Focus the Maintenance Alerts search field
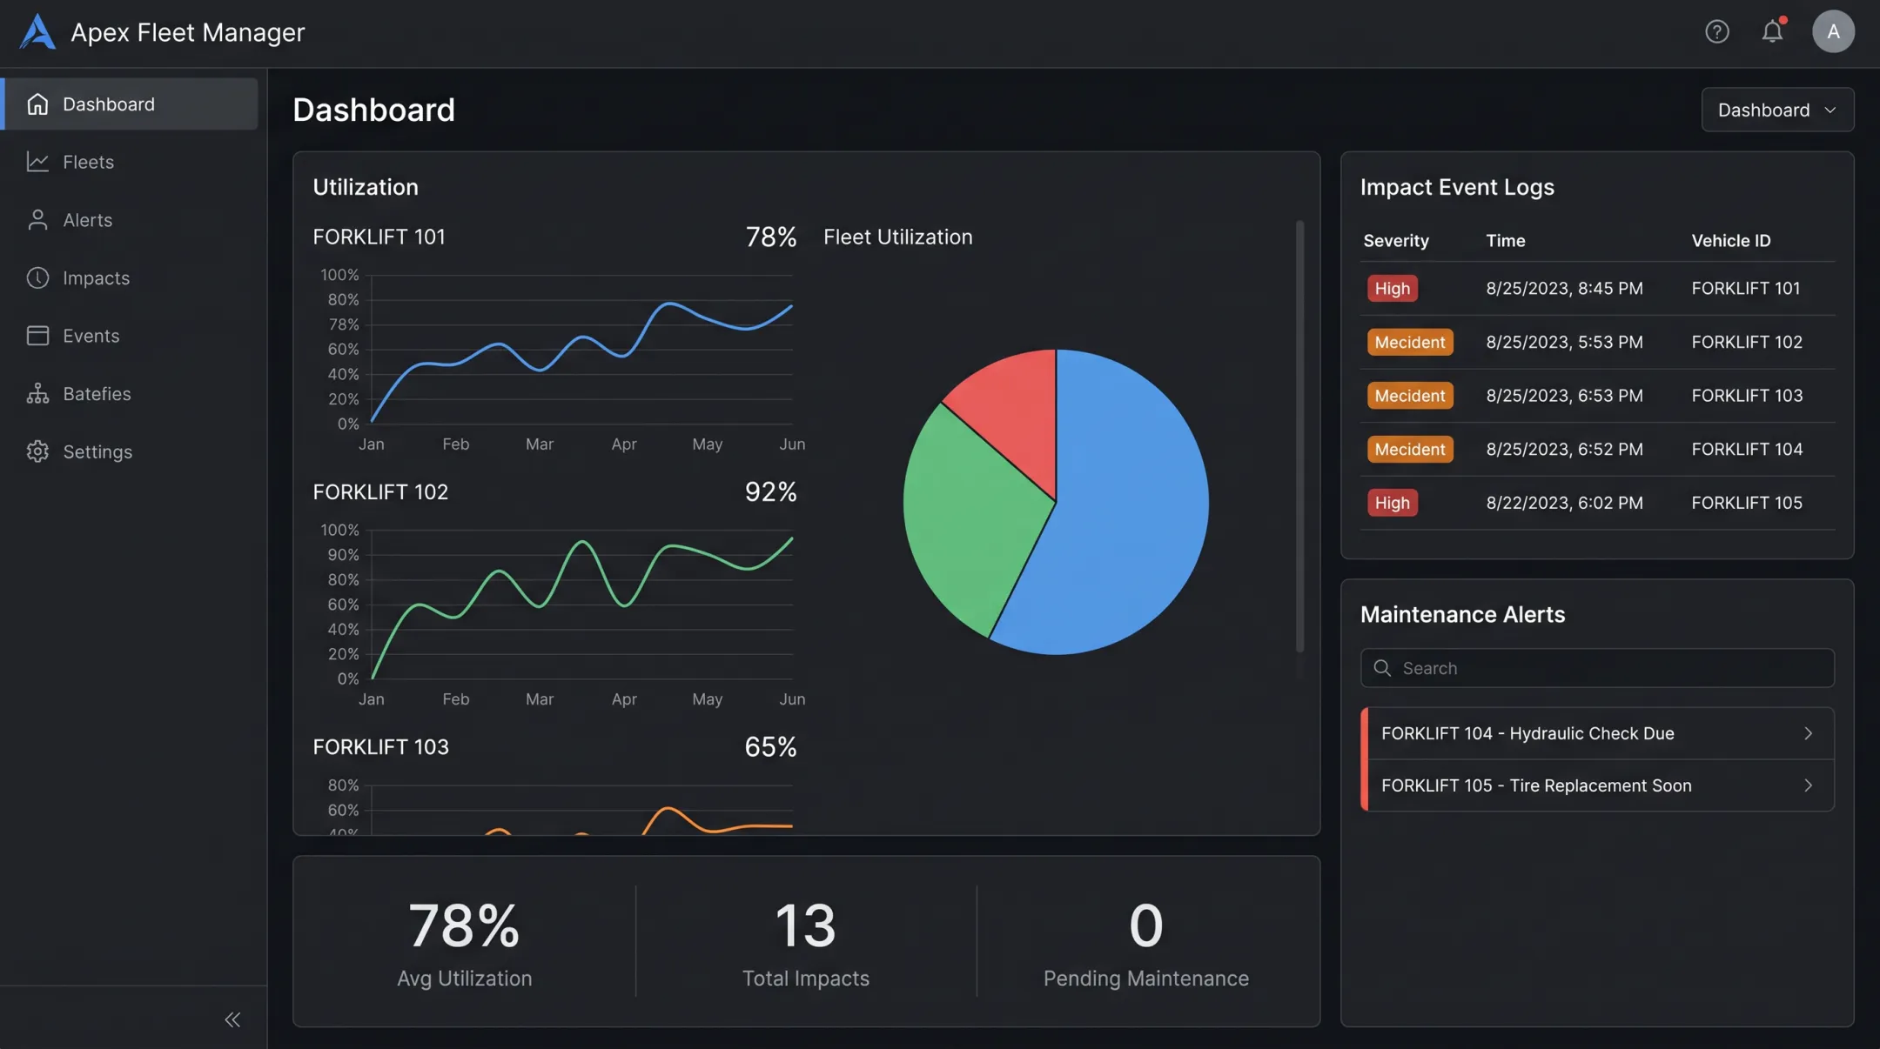1880x1049 pixels. coord(1598,668)
